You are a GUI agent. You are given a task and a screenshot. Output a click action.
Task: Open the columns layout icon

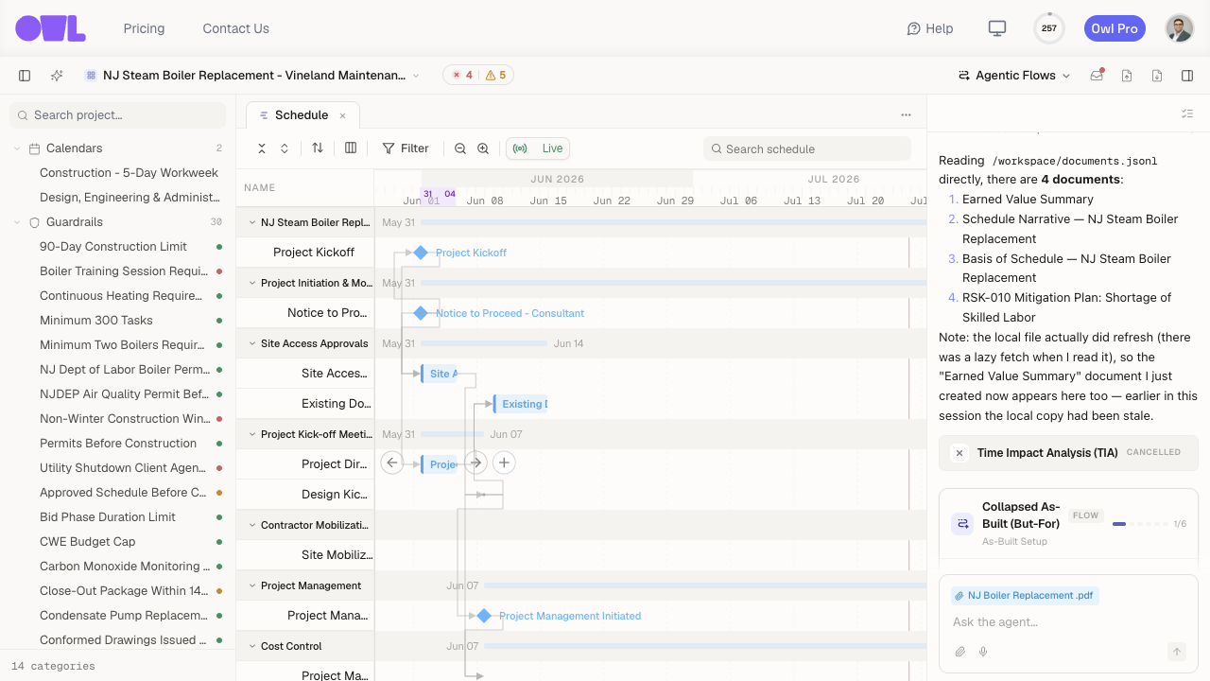click(x=351, y=148)
